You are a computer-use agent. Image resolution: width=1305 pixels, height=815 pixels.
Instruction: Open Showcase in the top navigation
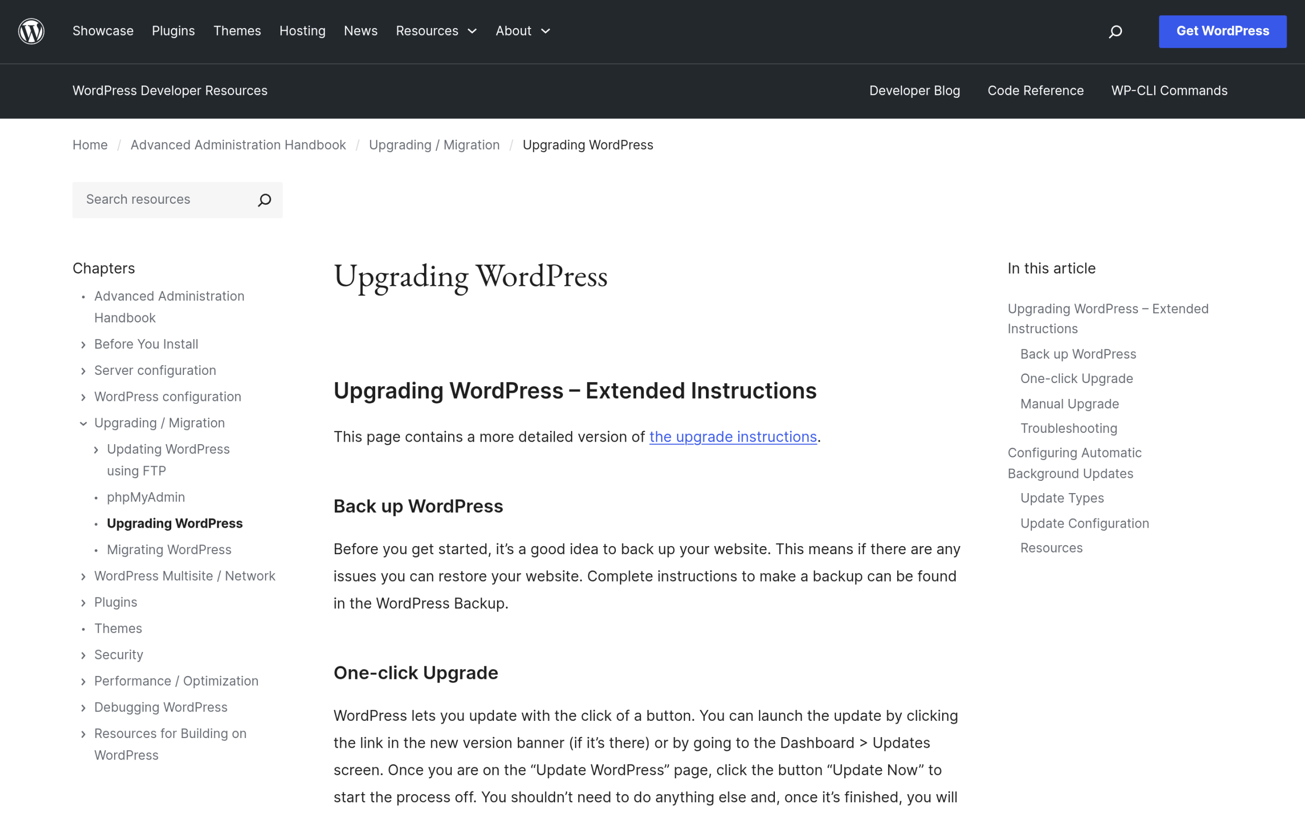pos(103,31)
